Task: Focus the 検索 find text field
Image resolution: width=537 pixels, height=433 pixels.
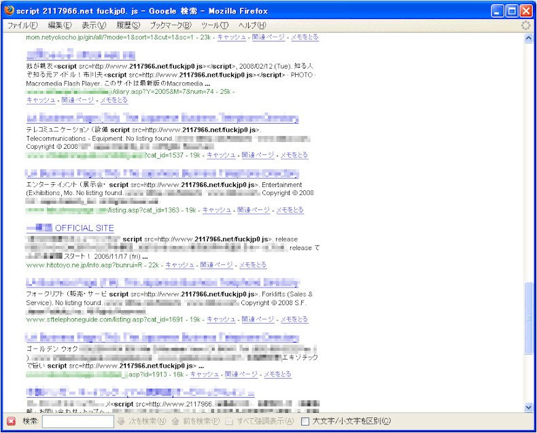Action: click(77, 421)
